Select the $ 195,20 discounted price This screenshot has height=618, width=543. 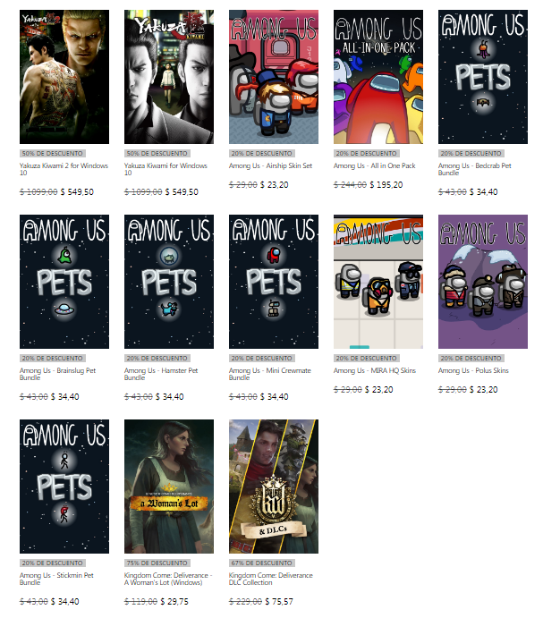[x=386, y=185]
